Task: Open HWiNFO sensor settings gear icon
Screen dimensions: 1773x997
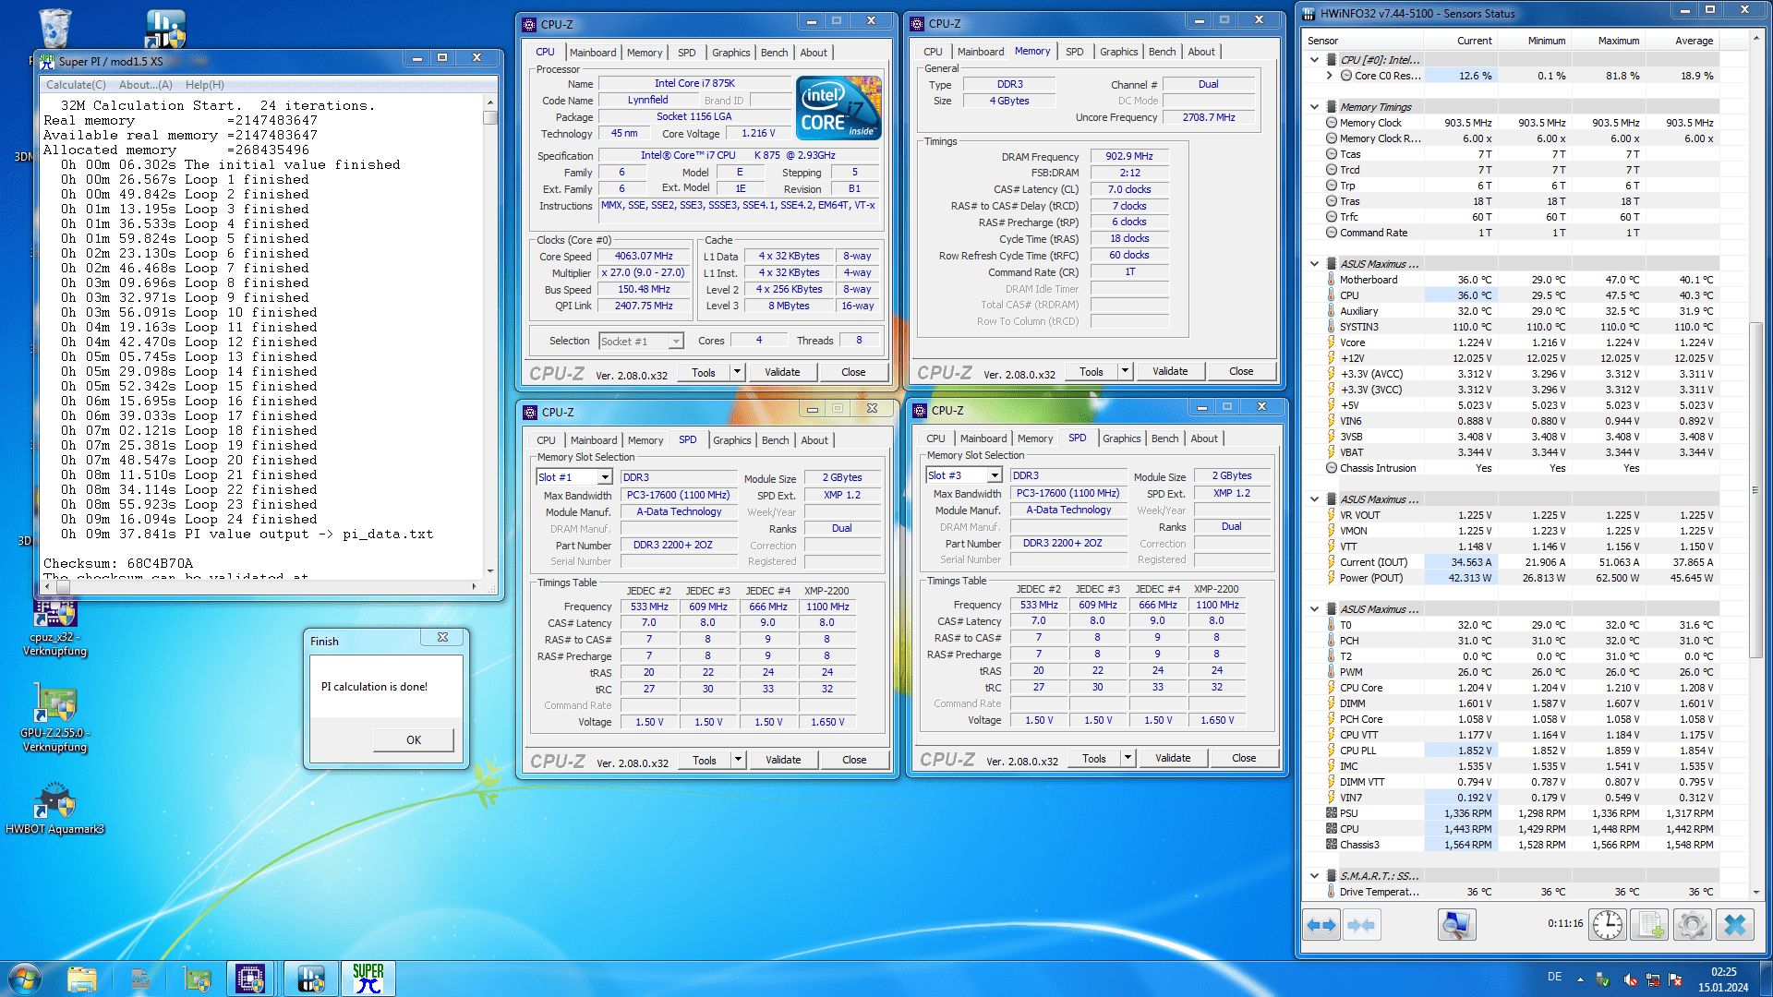Action: click(x=1693, y=924)
